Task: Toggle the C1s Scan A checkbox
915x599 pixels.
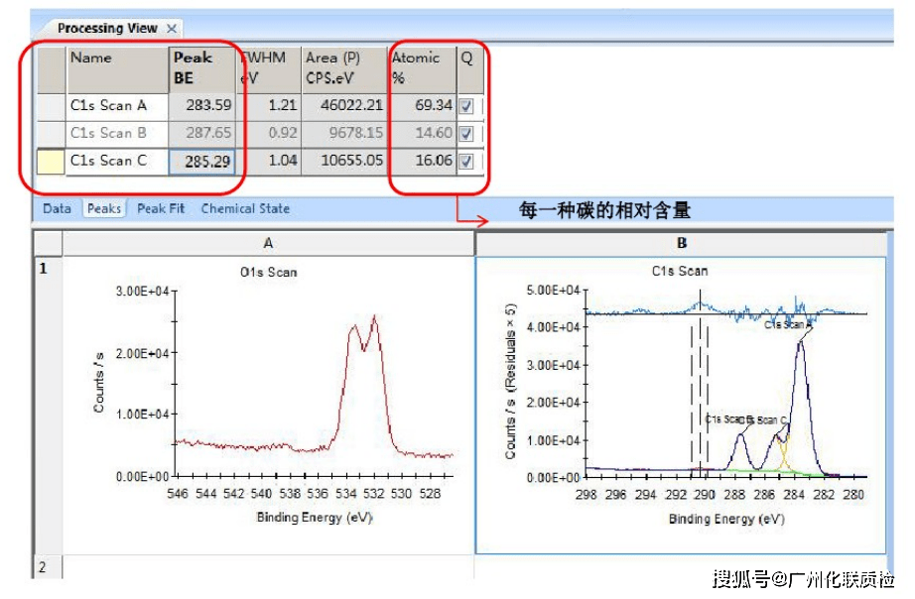Action: (x=465, y=106)
